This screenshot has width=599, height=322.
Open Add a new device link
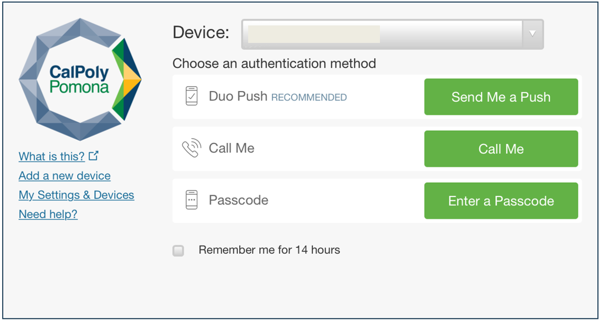coord(65,175)
